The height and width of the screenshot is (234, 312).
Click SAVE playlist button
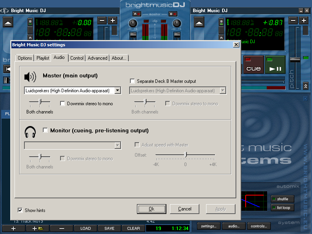click(109, 229)
